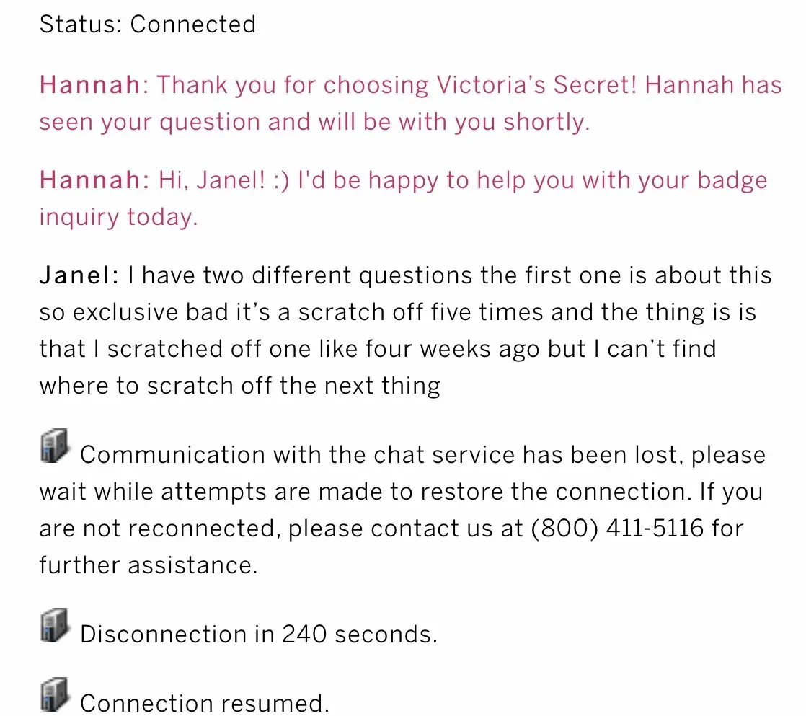Click the "Disconnection in 240 seconds." notice text

[259, 635]
